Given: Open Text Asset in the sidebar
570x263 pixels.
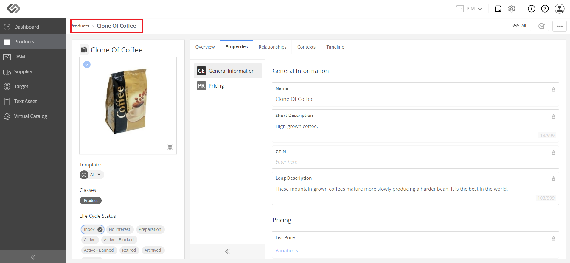Looking at the screenshot, I should click(33, 101).
